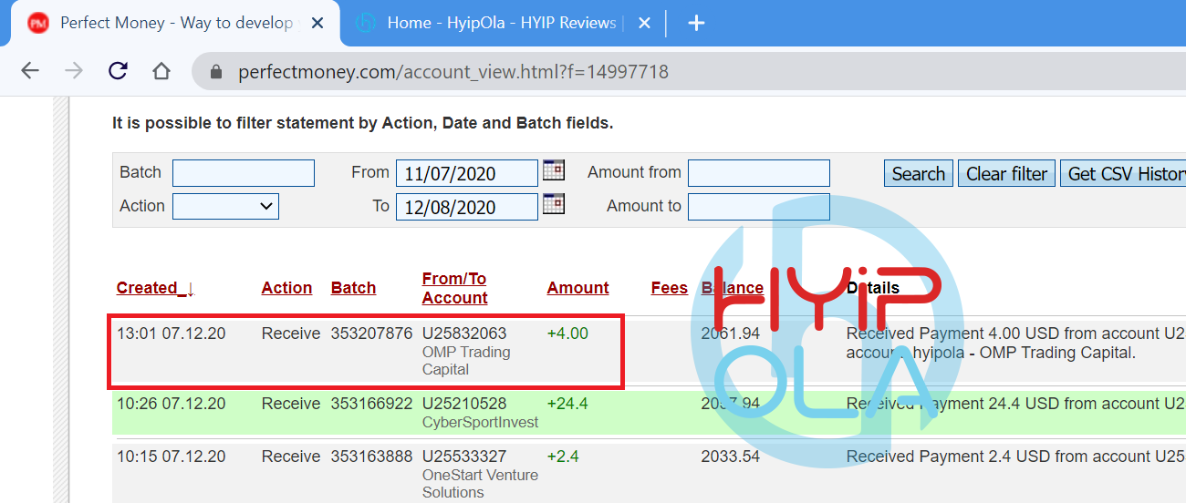Go back with the browser back arrow
This screenshot has width=1186, height=503.
pos(30,71)
